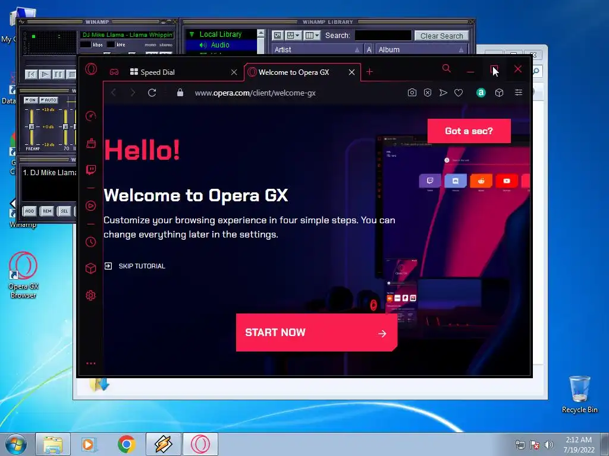Go back in Opera GX
The width and height of the screenshot is (609, 456).
114,93
